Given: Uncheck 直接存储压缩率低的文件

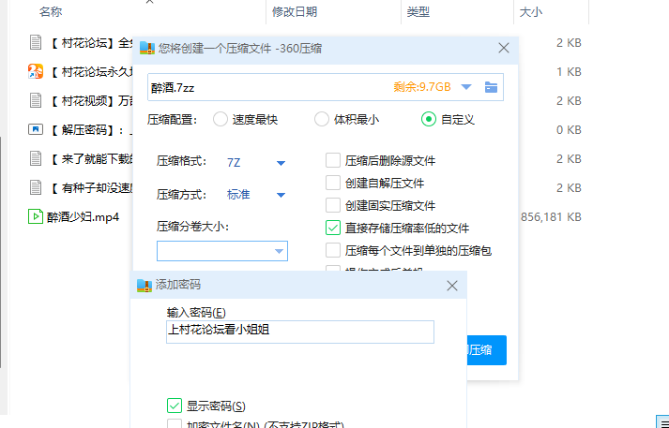Looking at the screenshot, I should coord(333,228).
